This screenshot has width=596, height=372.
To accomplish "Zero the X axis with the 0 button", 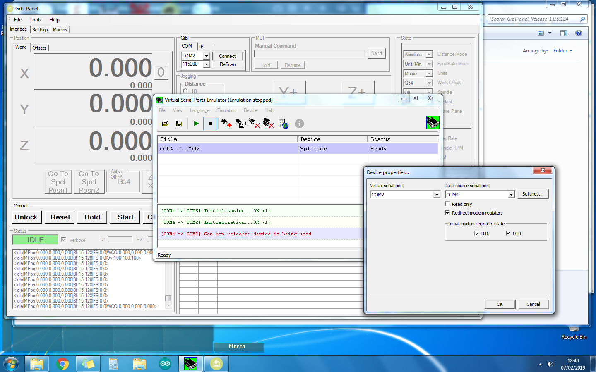I will click(x=161, y=73).
